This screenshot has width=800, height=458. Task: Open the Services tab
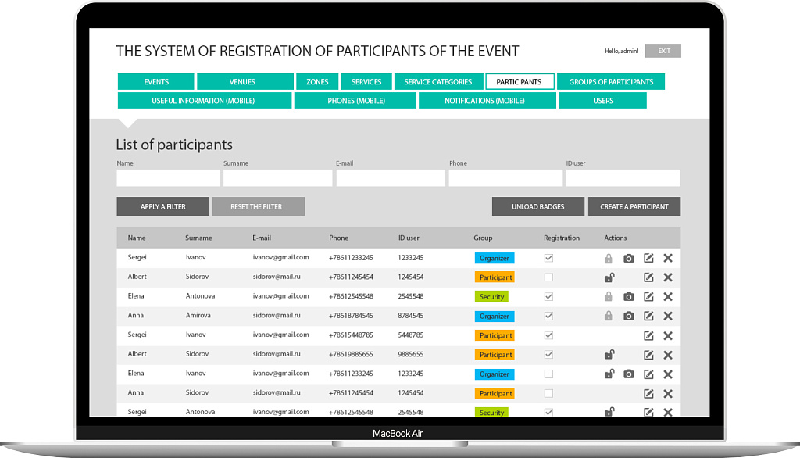[x=366, y=82]
